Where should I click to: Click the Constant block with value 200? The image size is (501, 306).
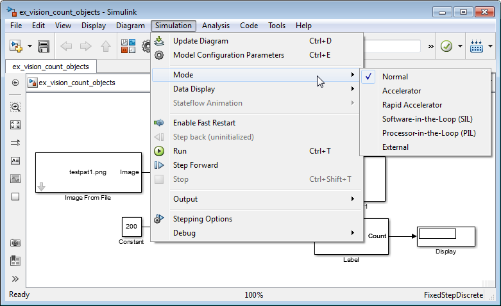click(x=132, y=226)
